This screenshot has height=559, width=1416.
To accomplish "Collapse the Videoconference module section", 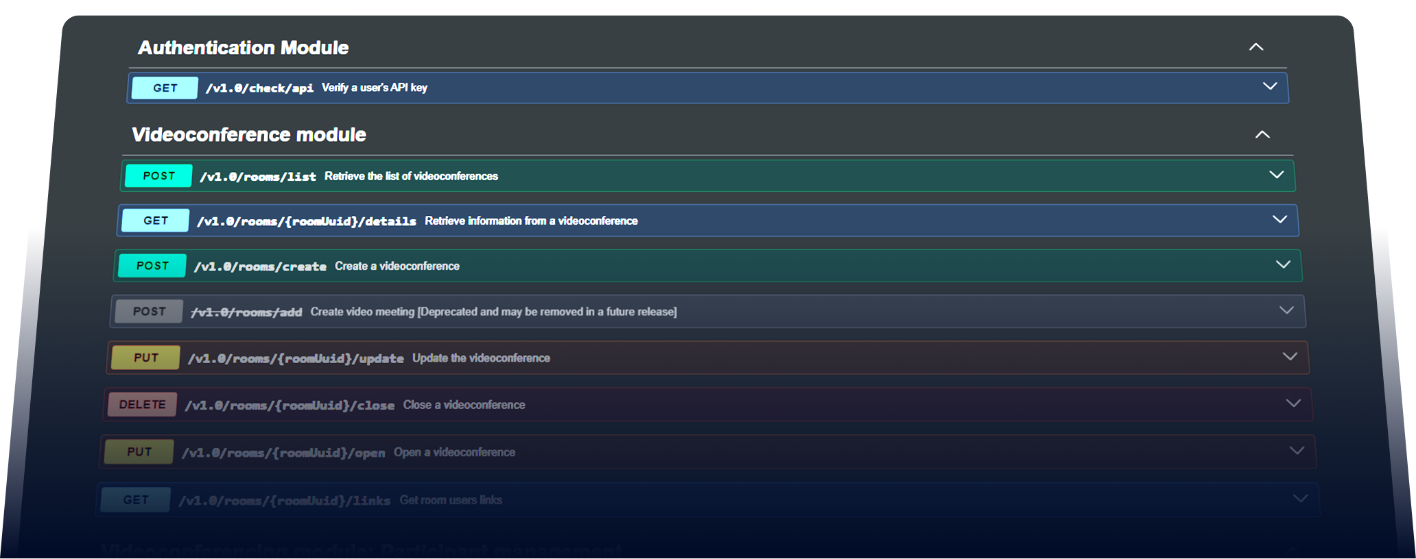I will coord(1262,135).
